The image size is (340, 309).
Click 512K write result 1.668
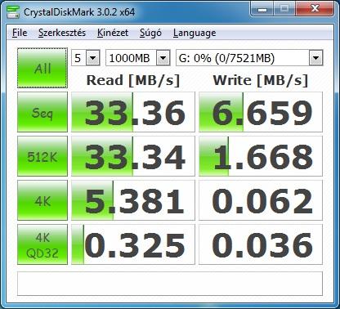pyautogui.click(x=261, y=156)
